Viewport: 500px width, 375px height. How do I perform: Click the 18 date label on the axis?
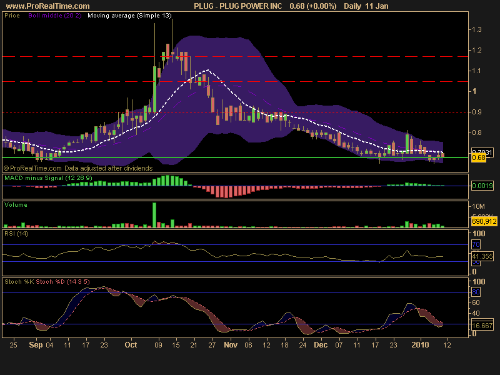click(x=284, y=345)
